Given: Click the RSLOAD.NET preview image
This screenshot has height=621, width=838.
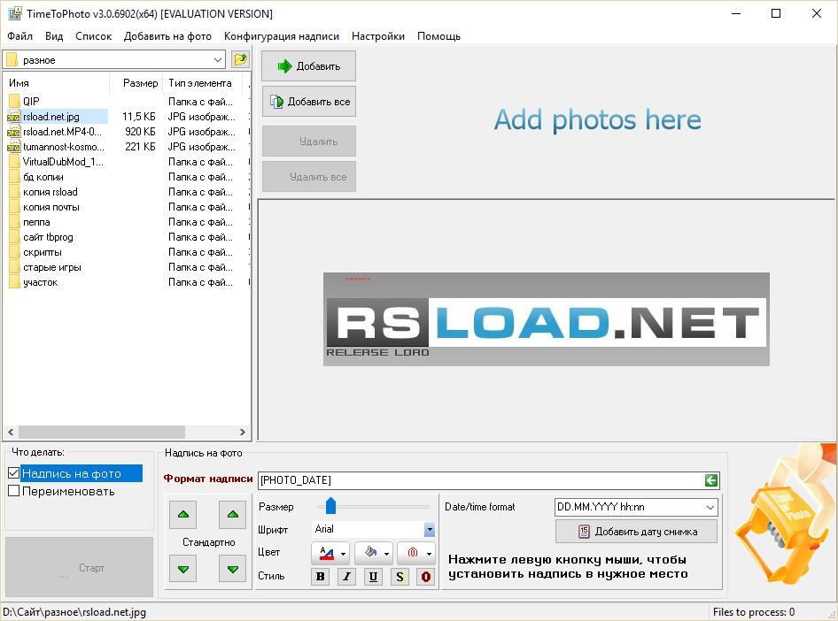Looking at the screenshot, I should point(547,319).
